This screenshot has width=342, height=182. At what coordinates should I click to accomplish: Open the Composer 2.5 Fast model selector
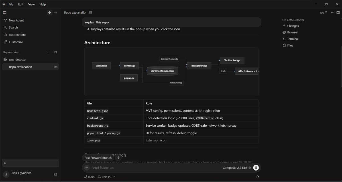[x=237, y=168]
